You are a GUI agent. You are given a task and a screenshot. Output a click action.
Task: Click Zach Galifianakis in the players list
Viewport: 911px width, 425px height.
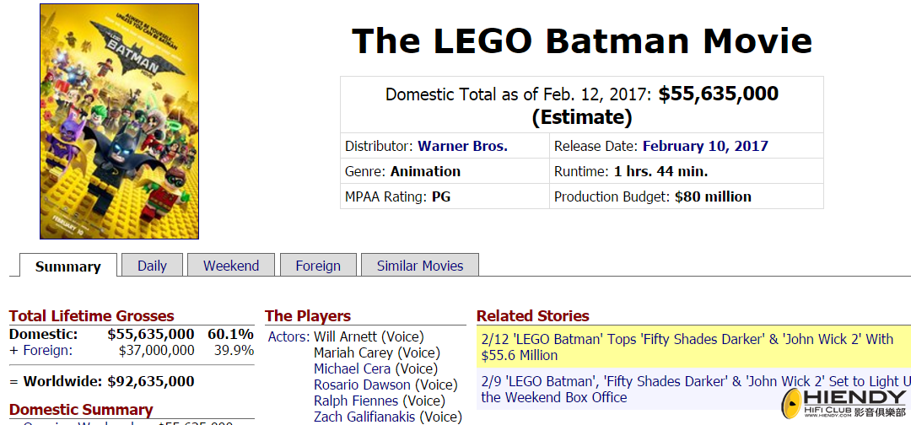coord(364,417)
